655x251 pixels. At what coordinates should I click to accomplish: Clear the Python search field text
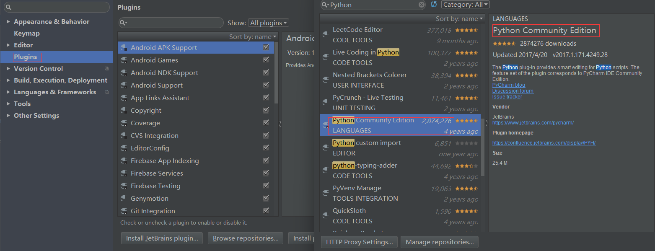point(422,5)
